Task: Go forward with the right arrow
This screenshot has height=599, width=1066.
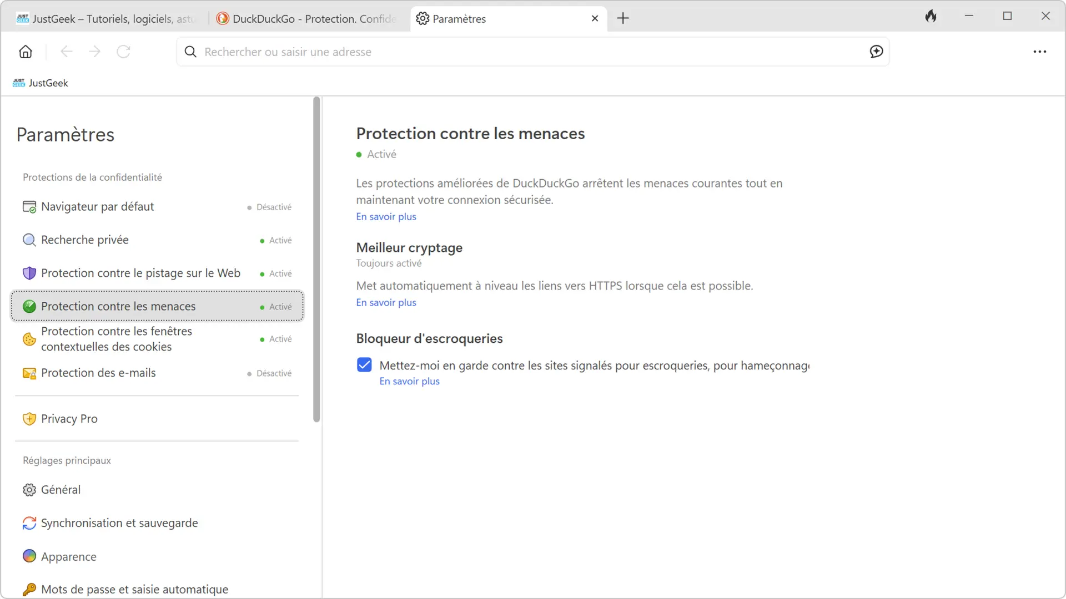Action: (x=95, y=52)
